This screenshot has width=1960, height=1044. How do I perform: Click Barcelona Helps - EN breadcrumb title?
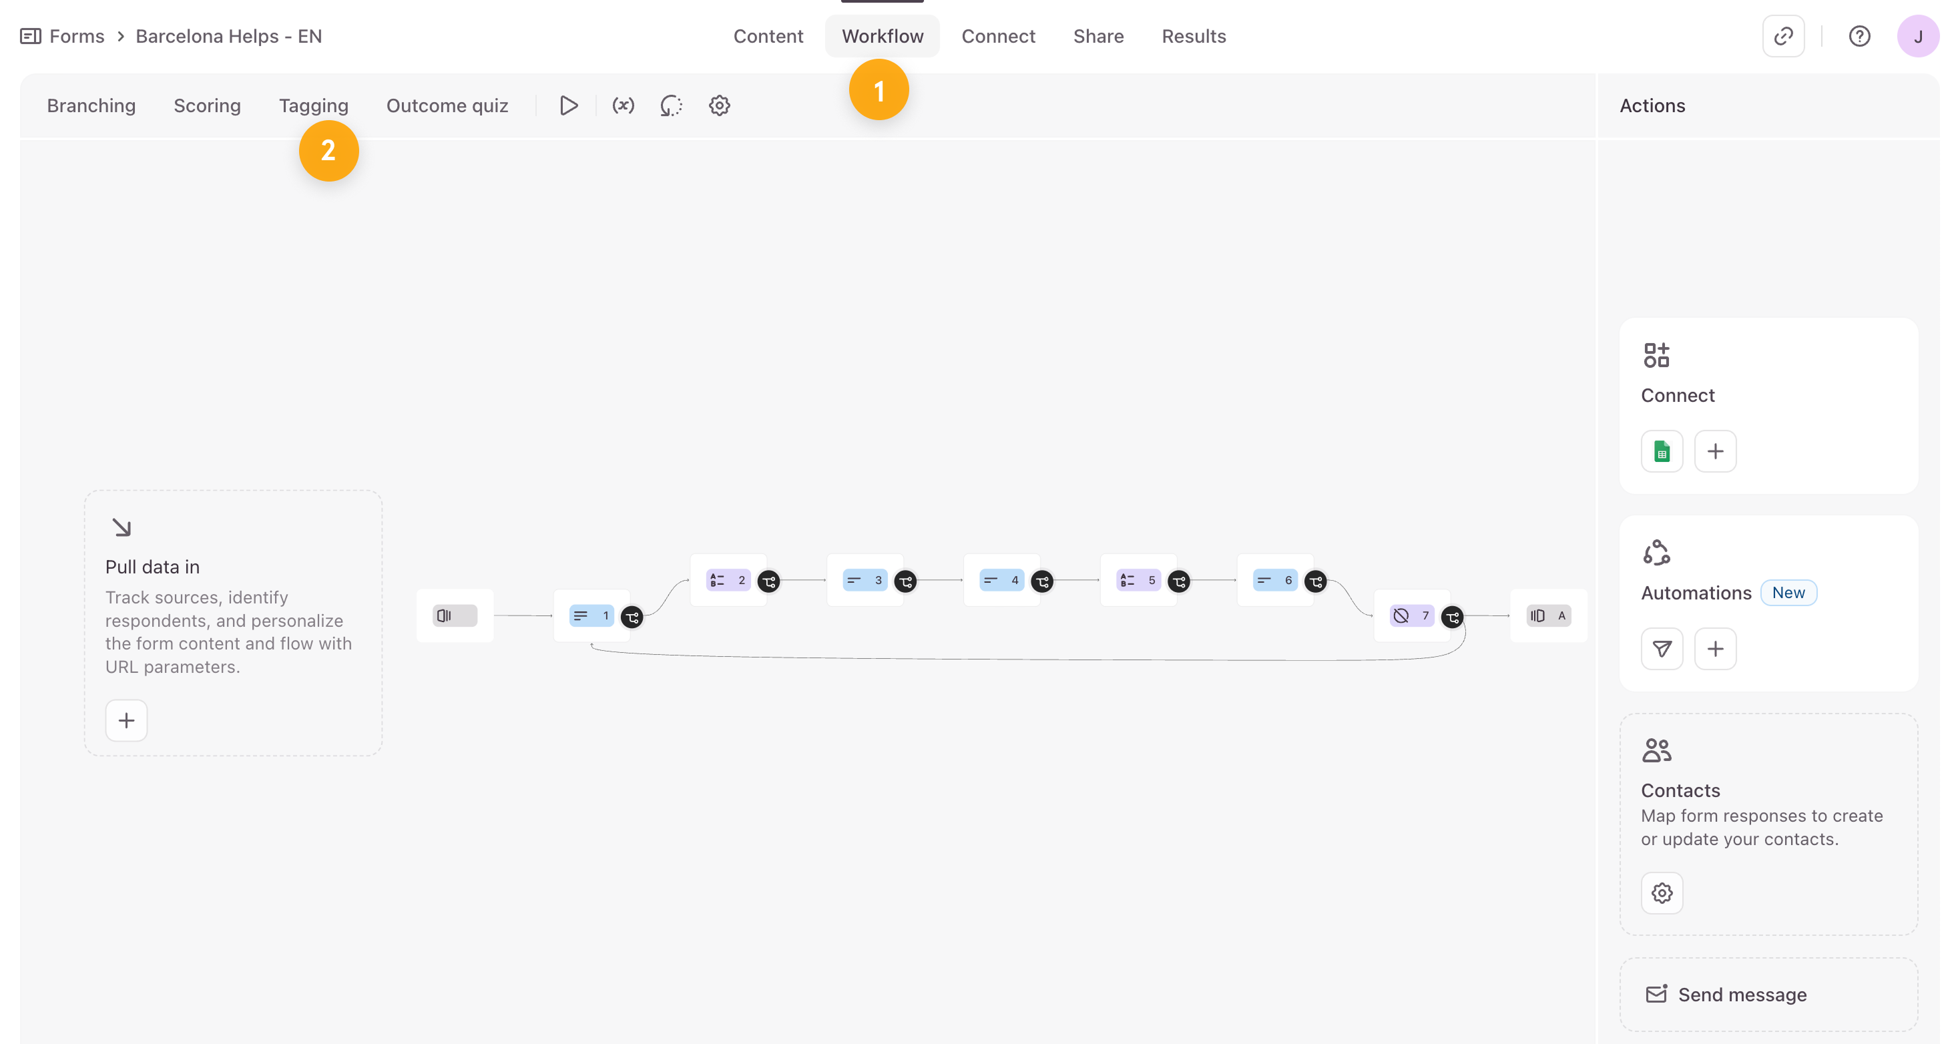pos(228,36)
